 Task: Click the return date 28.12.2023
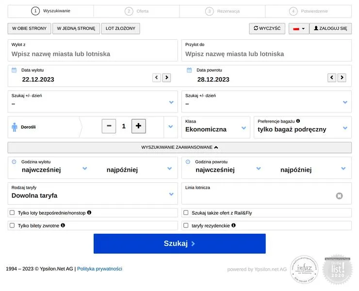pyautogui.click(x=213, y=80)
